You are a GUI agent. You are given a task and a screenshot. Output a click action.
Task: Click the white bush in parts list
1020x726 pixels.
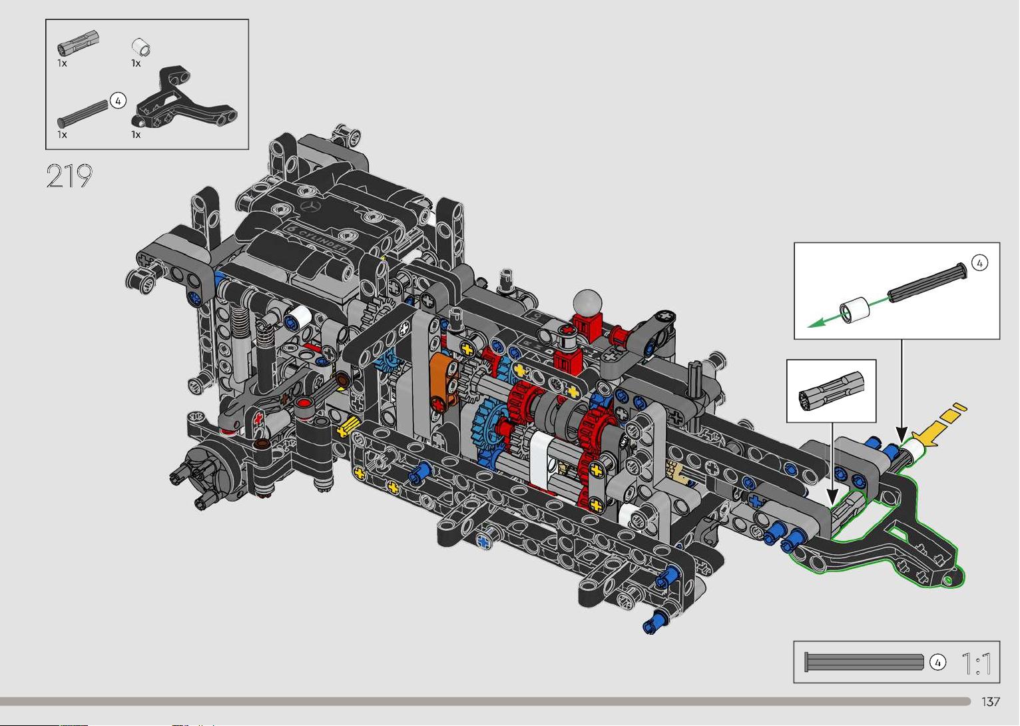[140, 47]
